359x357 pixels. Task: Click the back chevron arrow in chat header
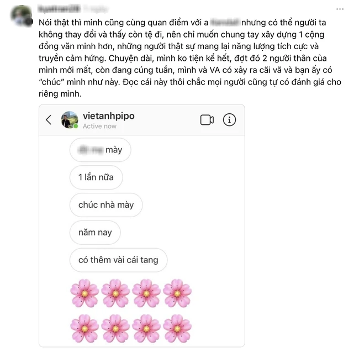pos(49,119)
